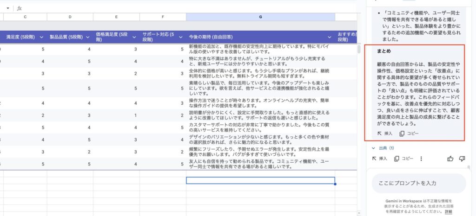Click the thumbs down icon
This screenshot has width=476, height=216.
(462, 159)
